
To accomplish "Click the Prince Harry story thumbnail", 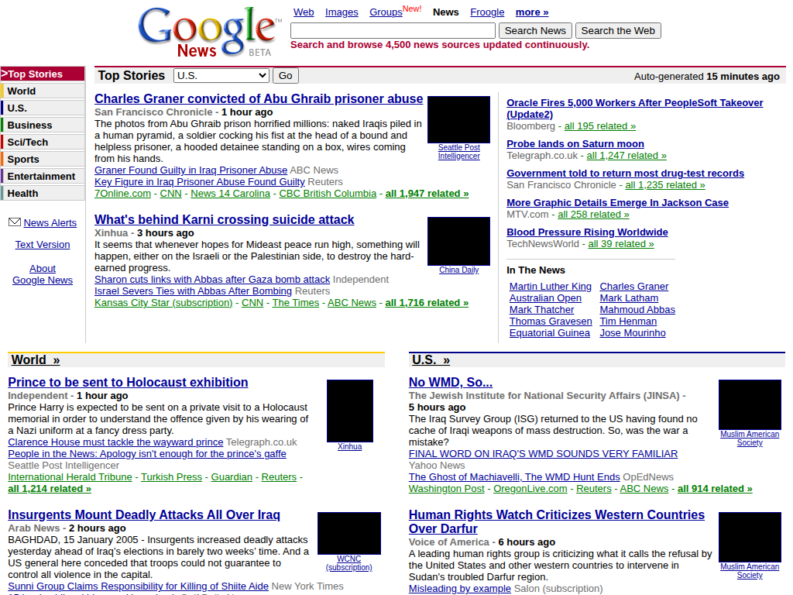I will (350, 411).
